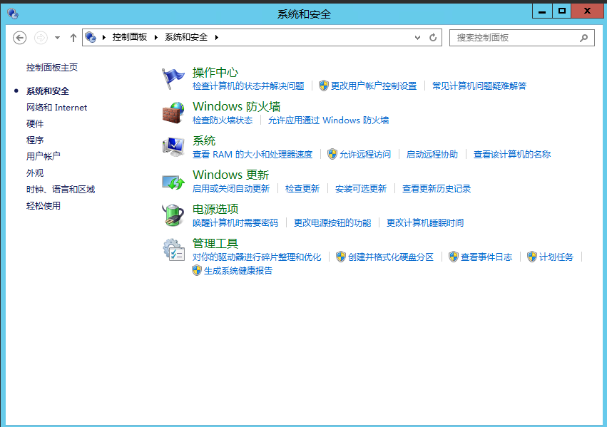
Task: Click the search magnifier icon
Action: (584, 38)
